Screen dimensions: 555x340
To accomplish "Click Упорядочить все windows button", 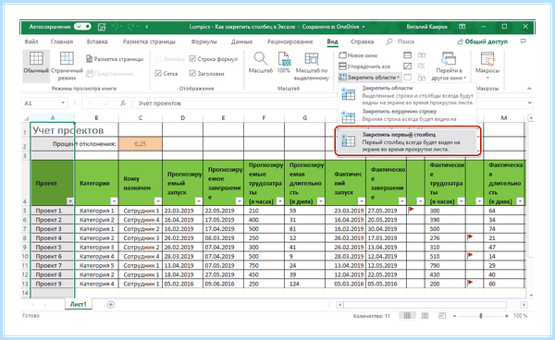I will click(x=364, y=67).
